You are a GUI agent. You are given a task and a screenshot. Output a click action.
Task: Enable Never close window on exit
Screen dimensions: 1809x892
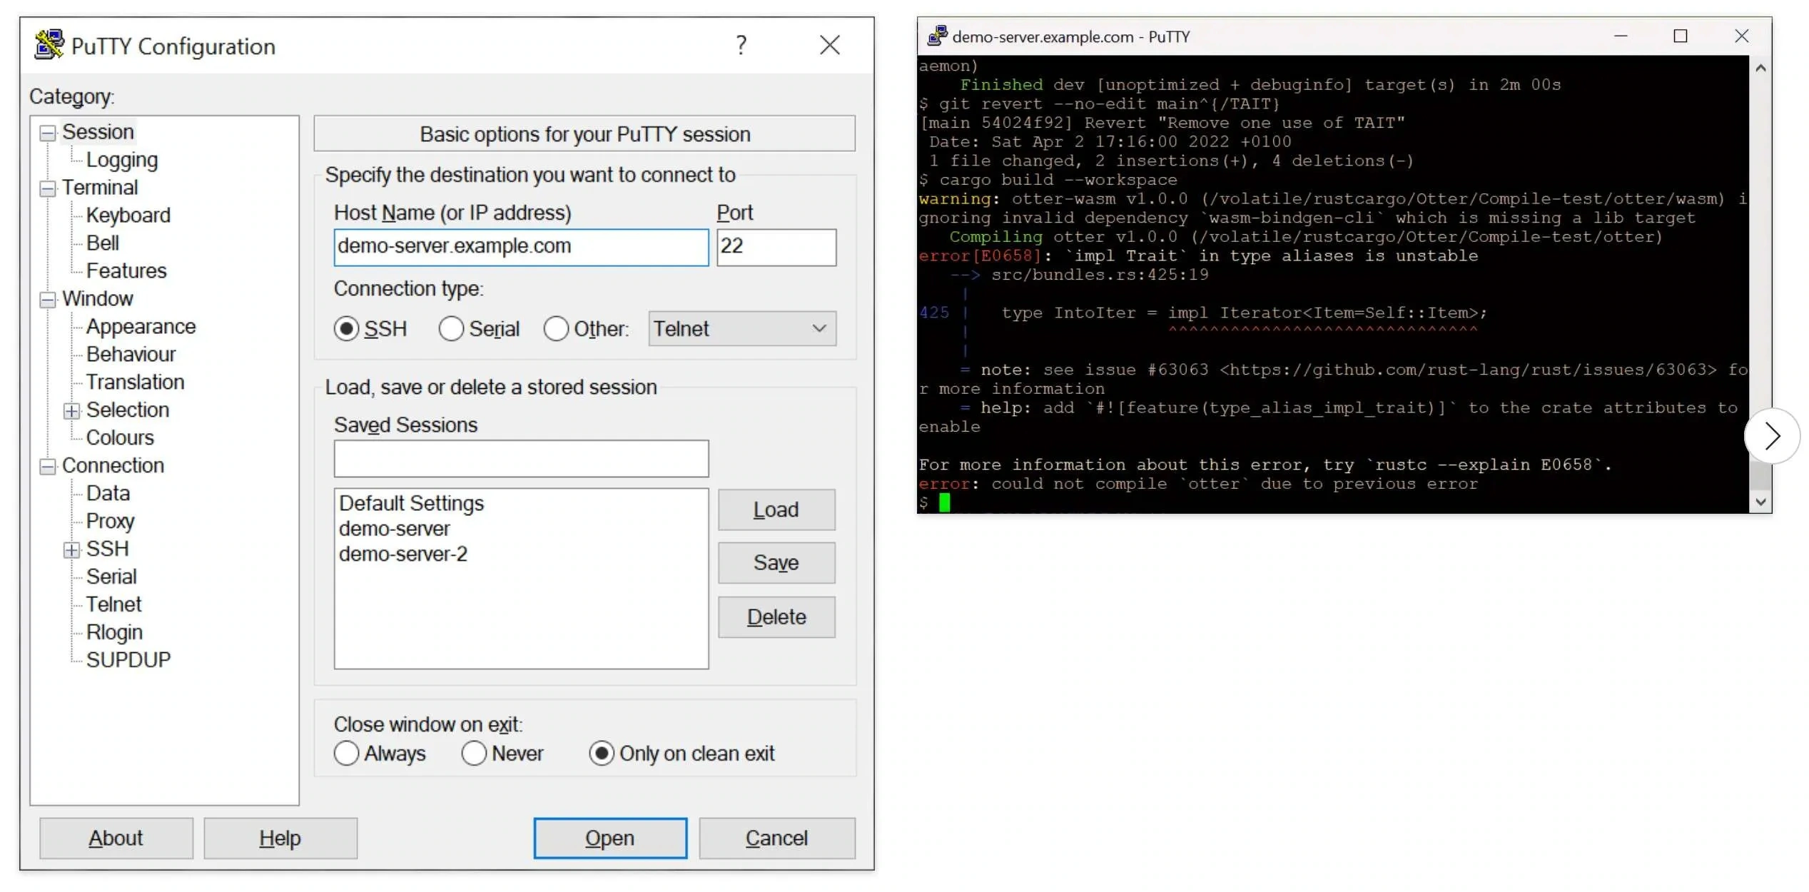[474, 752]
